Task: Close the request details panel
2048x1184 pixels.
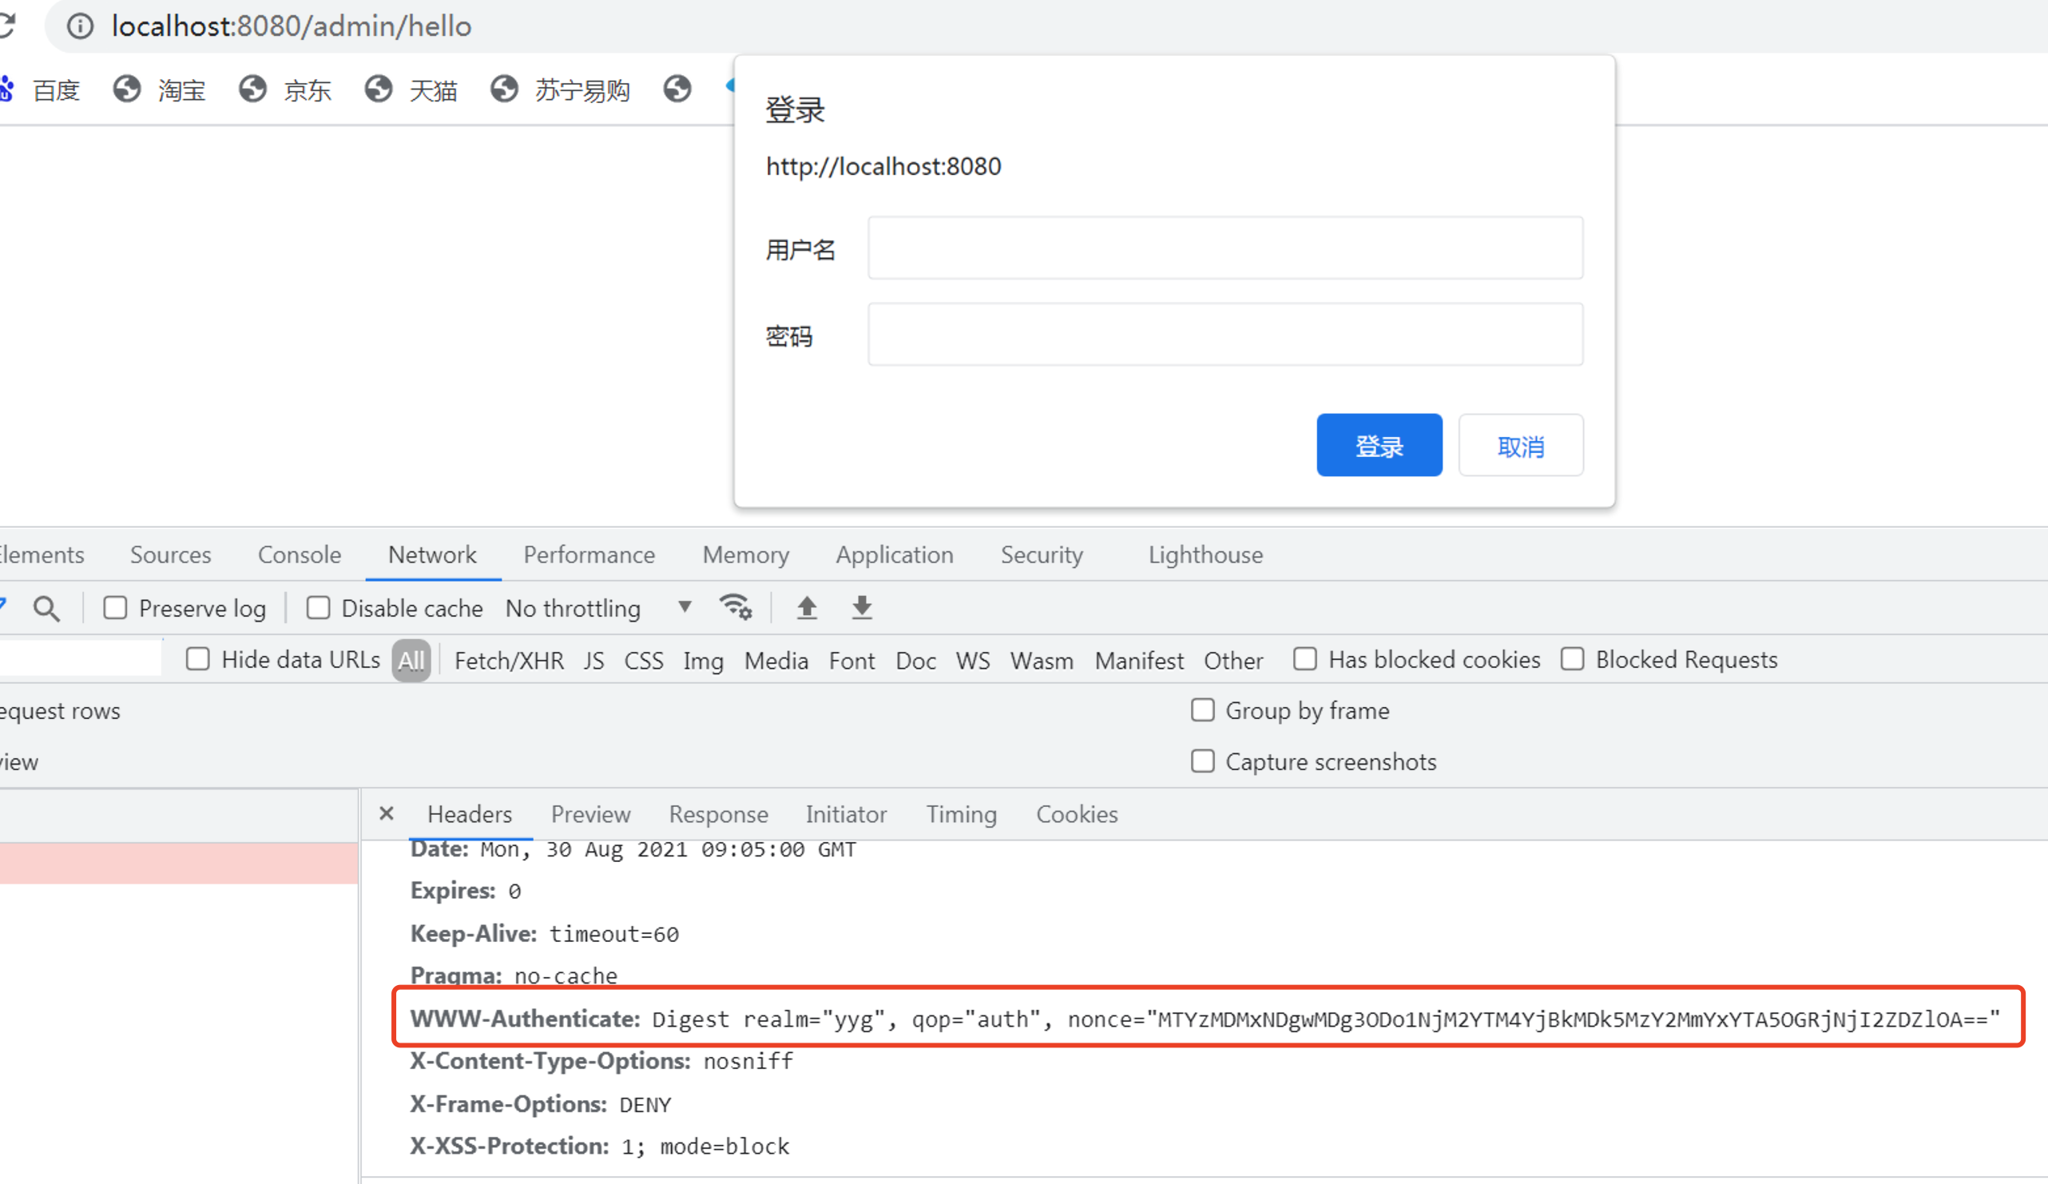Action: click(x=387, y=813)
